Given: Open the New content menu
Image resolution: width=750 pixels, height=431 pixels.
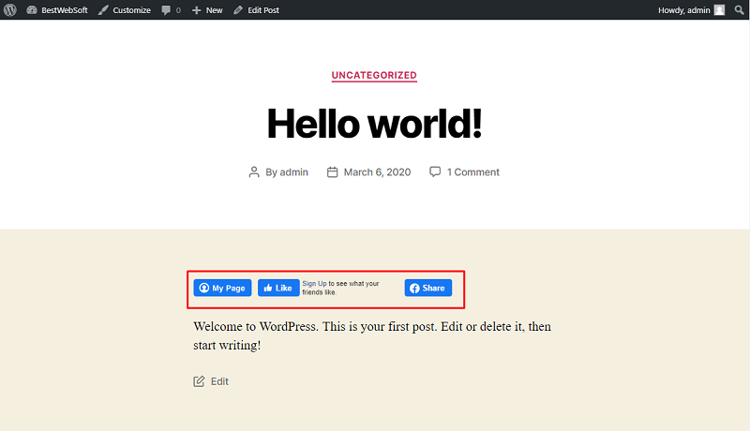Looking at the screenshot, I should pos(207,10).
